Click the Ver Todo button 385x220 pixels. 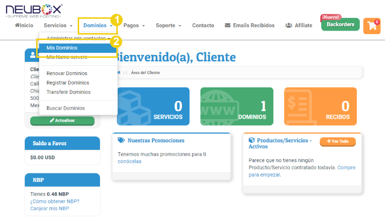[x=337, y=141]
